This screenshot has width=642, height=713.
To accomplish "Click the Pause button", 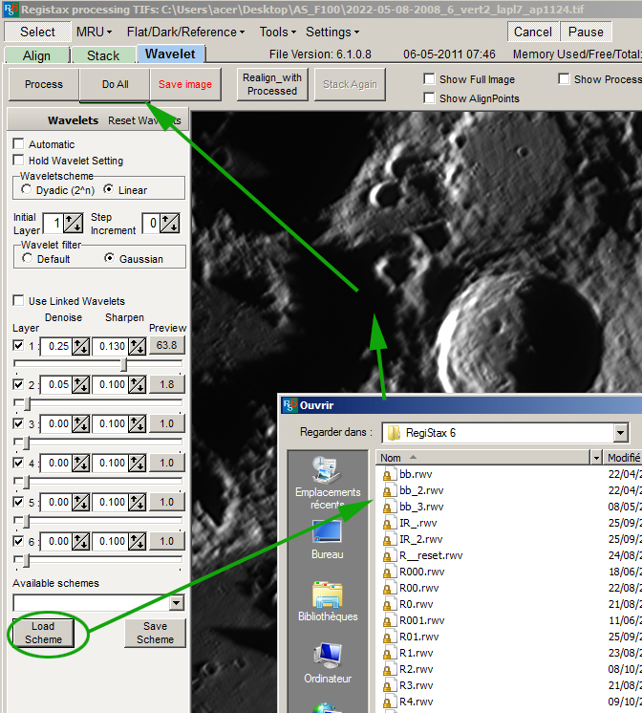I will click(x=586, y=32).
